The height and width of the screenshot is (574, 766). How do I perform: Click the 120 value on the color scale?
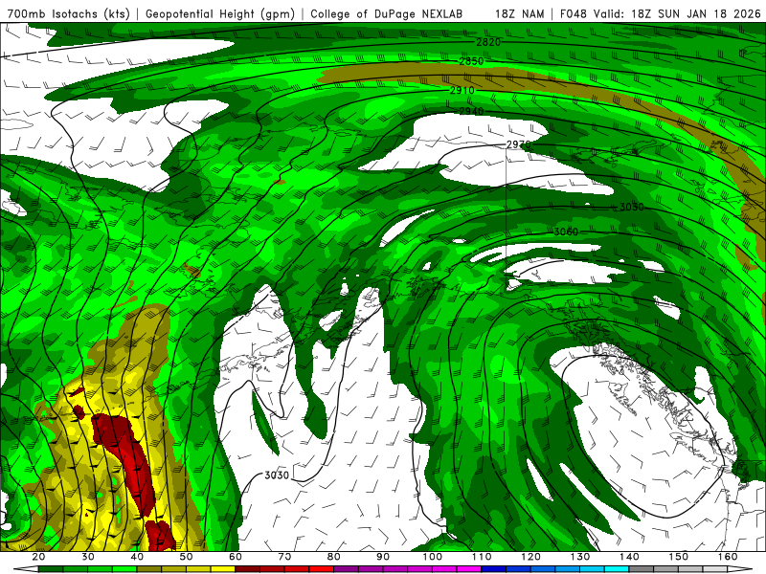[x=531, y=557]
